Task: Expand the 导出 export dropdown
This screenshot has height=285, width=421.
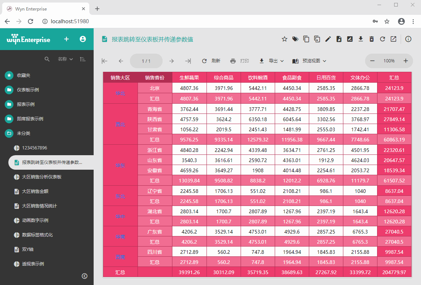Action: [x=271, y=61]
